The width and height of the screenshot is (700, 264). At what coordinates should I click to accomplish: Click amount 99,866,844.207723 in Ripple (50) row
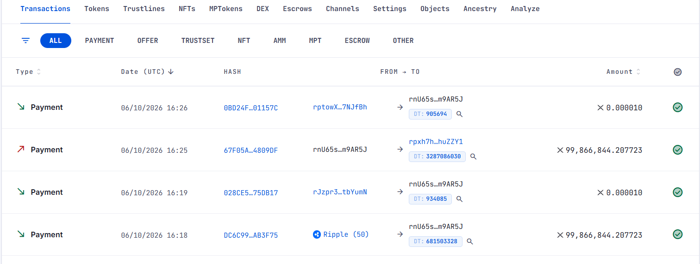point(604,235)
